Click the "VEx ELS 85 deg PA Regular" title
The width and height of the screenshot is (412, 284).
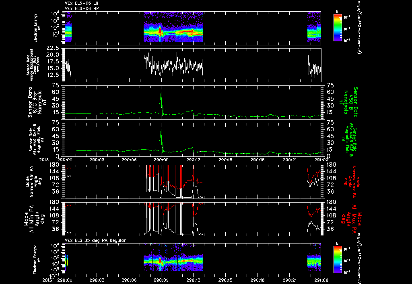(x=95, y=240)
